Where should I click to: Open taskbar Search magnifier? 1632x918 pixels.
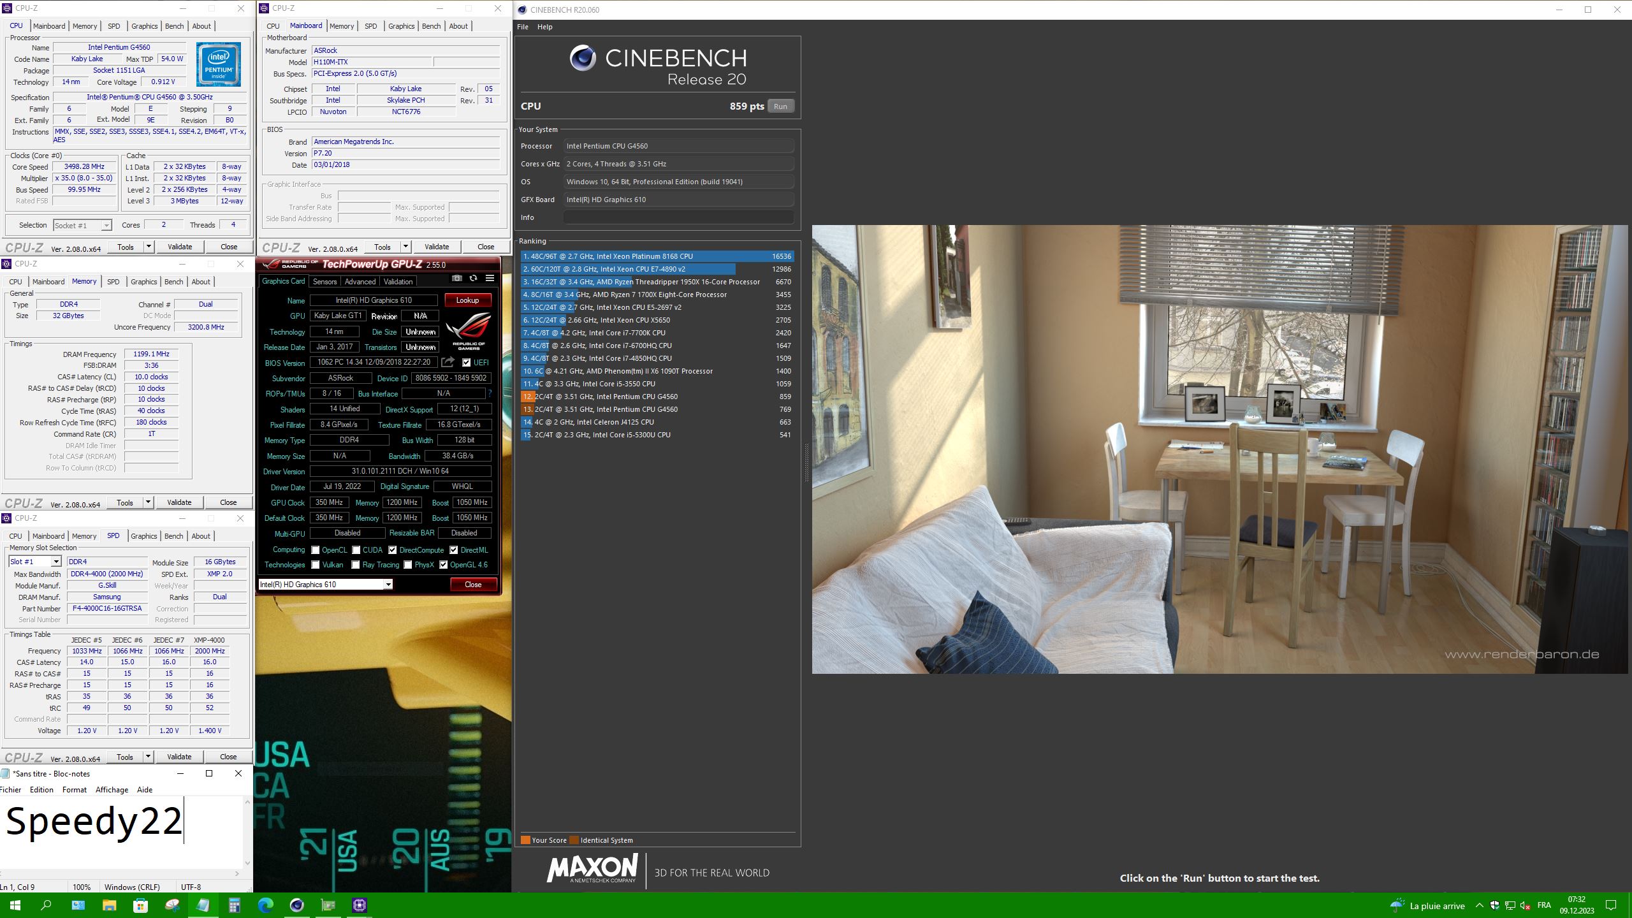[47, 905]
